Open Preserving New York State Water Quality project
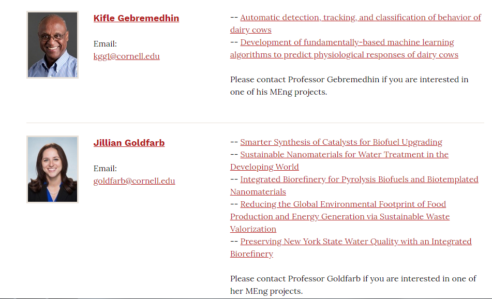 tap(355, 241)
